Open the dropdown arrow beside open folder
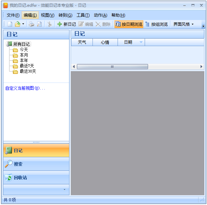 (x=23, y=24)
